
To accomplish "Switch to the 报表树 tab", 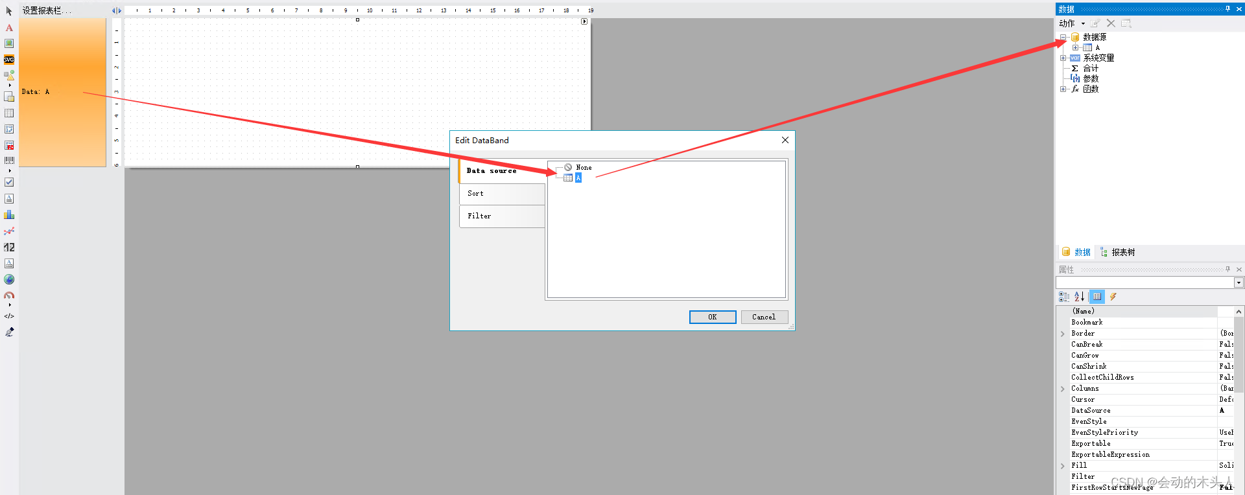I will point(1118,253).
